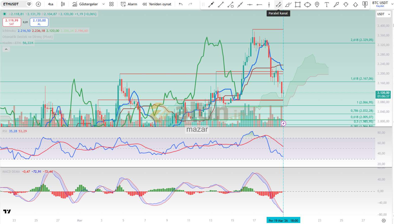Click the red SAT sell button
The height and width of the screenshot is (224, 394).
[12, 22]
